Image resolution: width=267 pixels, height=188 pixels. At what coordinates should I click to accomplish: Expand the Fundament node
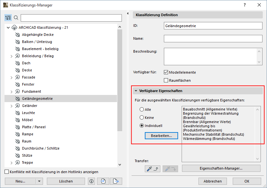(11, 92)
